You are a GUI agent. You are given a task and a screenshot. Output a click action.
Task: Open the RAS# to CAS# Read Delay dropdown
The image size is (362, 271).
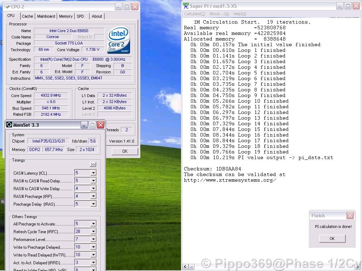click(x=93, y=180)
